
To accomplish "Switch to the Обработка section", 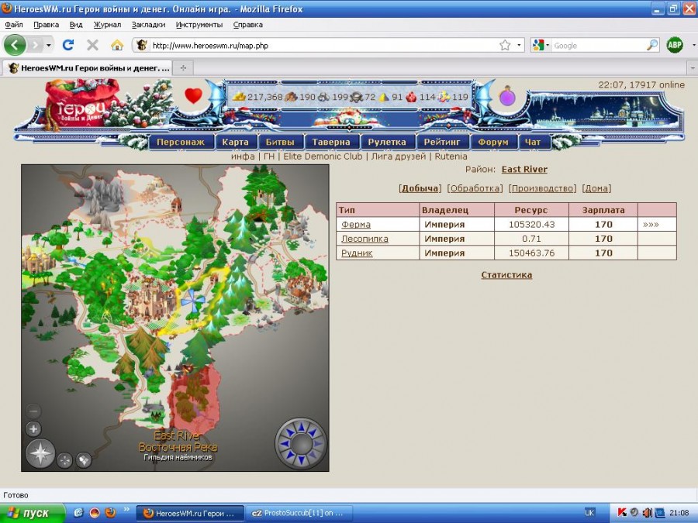I will 475,188.
